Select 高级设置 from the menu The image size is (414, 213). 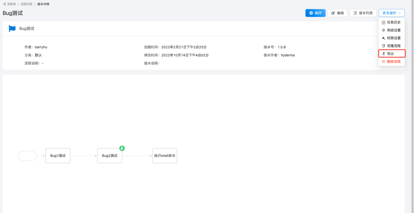[391, 30]
